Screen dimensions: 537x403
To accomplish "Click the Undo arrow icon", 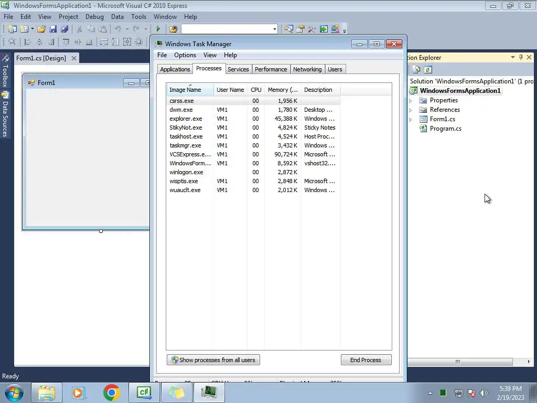I will point(118,29).
